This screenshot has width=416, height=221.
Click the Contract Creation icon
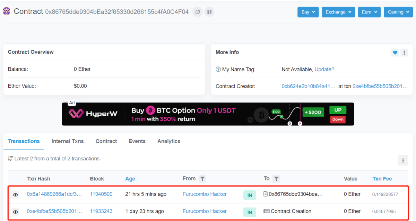coord(266,211)
